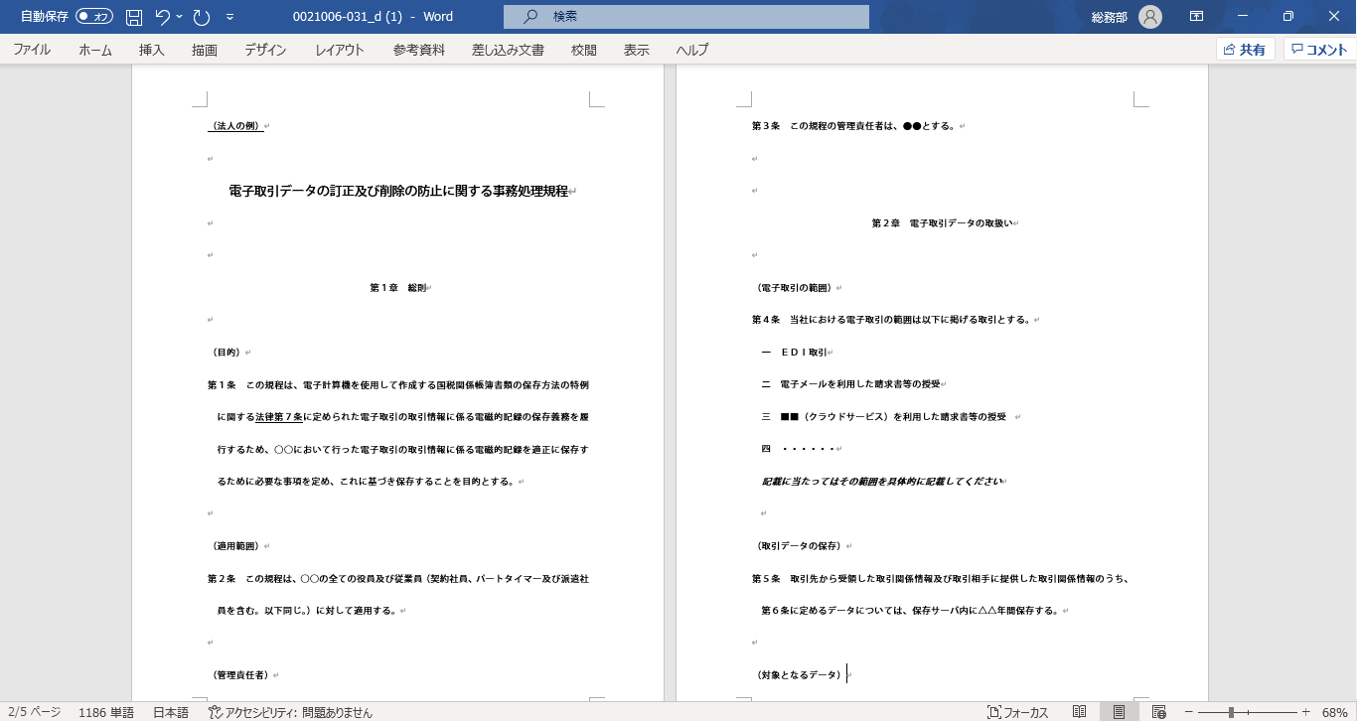Image resolution: width=1357 pixels, height=721 pixels.
Task: Undo the last action
Action: tap(163, 17)
